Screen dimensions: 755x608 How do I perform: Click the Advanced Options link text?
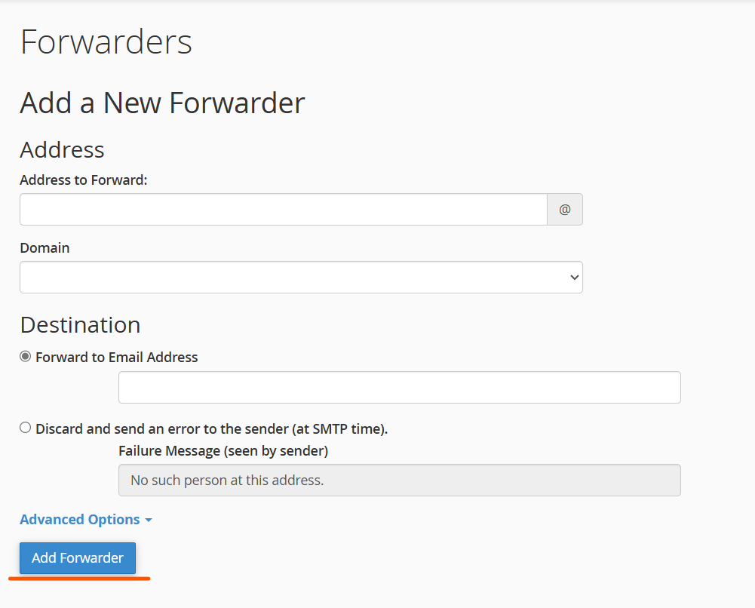click(79, 519)
